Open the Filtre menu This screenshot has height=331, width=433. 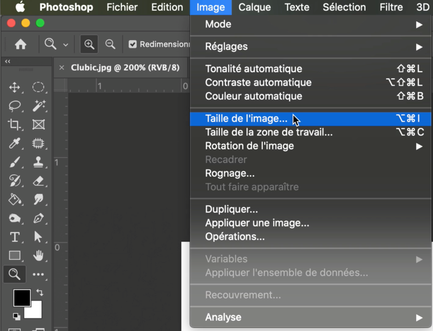[x=391, y=7]
